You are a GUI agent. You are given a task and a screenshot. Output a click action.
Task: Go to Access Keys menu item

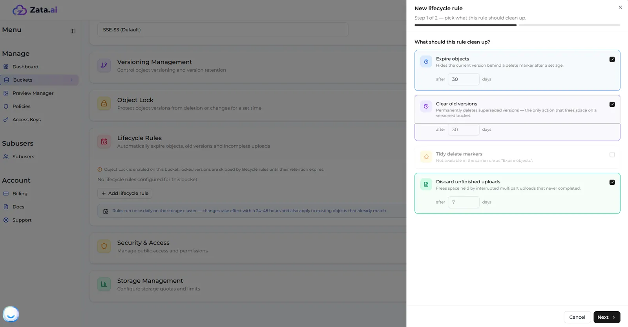tap(27, 120)
